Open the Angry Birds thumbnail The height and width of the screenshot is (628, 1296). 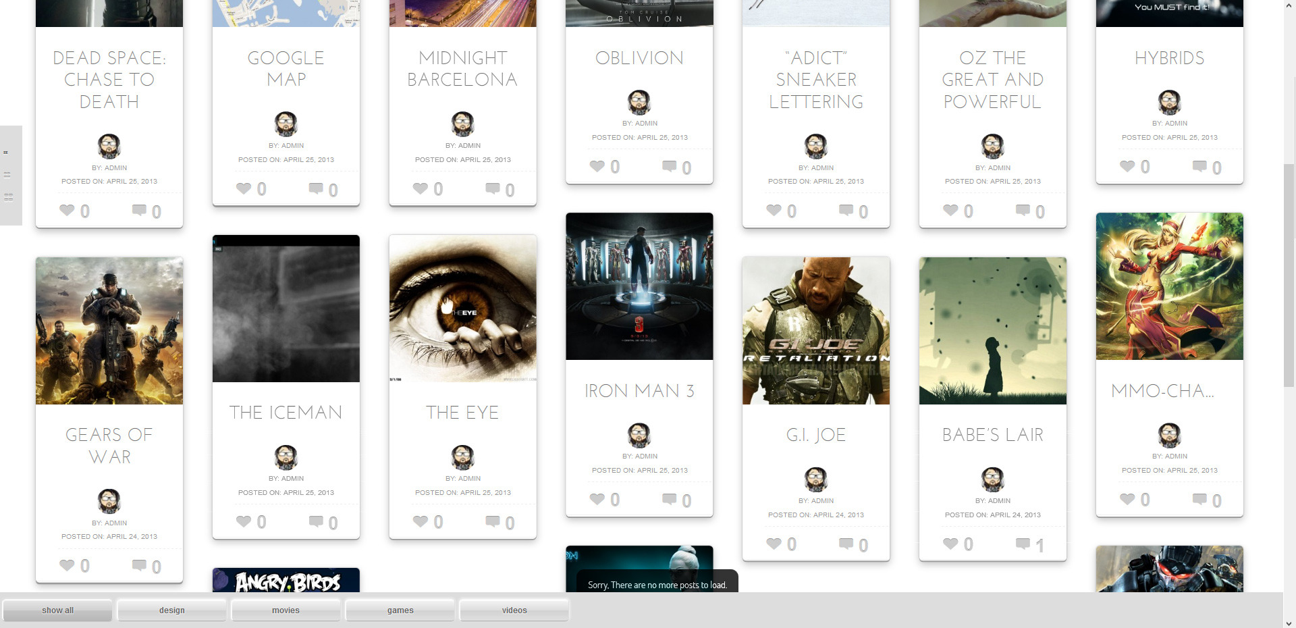(x=286, y=580)
